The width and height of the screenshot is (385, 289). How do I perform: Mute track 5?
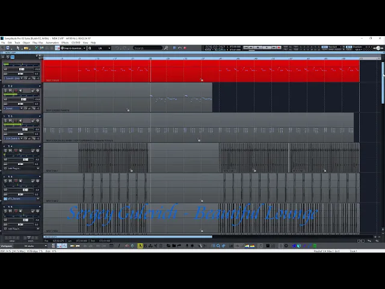point(10,181)
